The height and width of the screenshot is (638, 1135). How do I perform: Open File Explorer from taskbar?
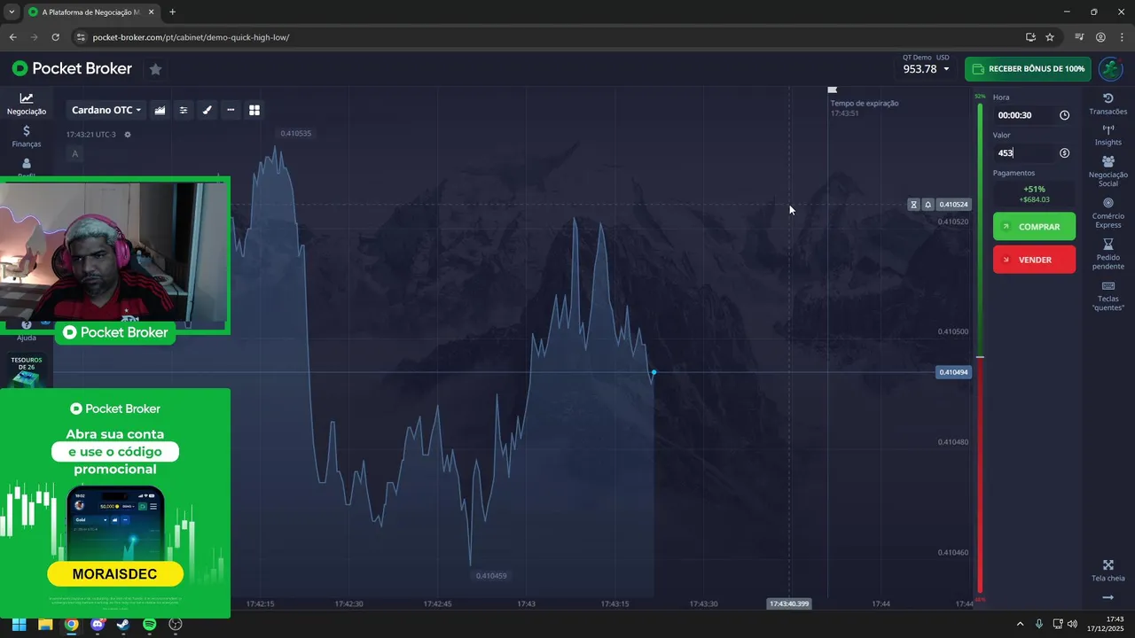(45, 624)
